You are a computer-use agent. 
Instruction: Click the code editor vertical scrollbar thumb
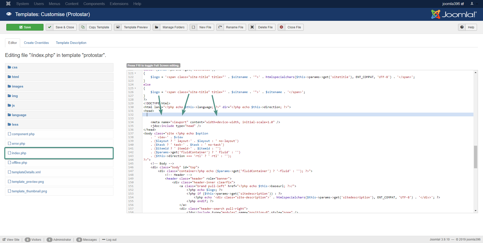(x=475, y=157)
